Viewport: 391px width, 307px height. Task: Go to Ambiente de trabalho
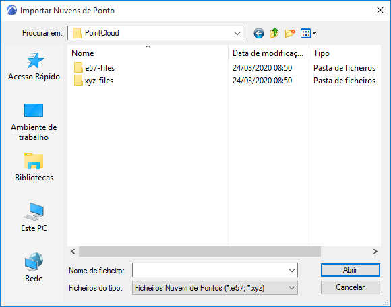[34, 122]
